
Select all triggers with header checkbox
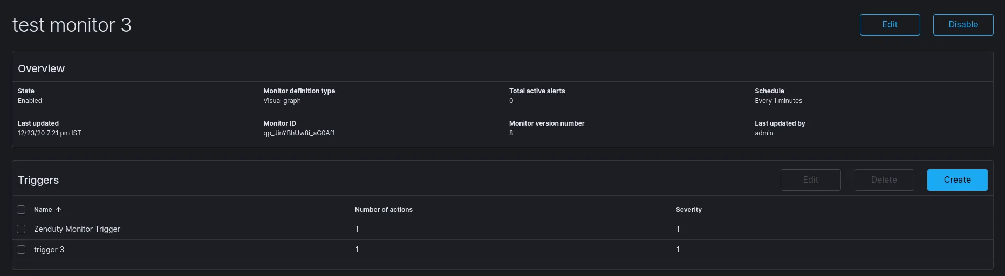point(21,210)
